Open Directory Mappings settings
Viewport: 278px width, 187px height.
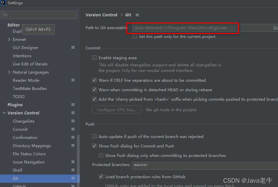(32, 145)
